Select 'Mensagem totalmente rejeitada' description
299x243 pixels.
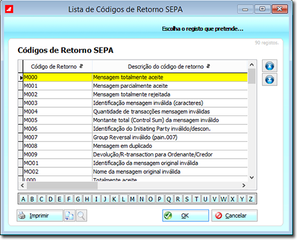(170, 94)
